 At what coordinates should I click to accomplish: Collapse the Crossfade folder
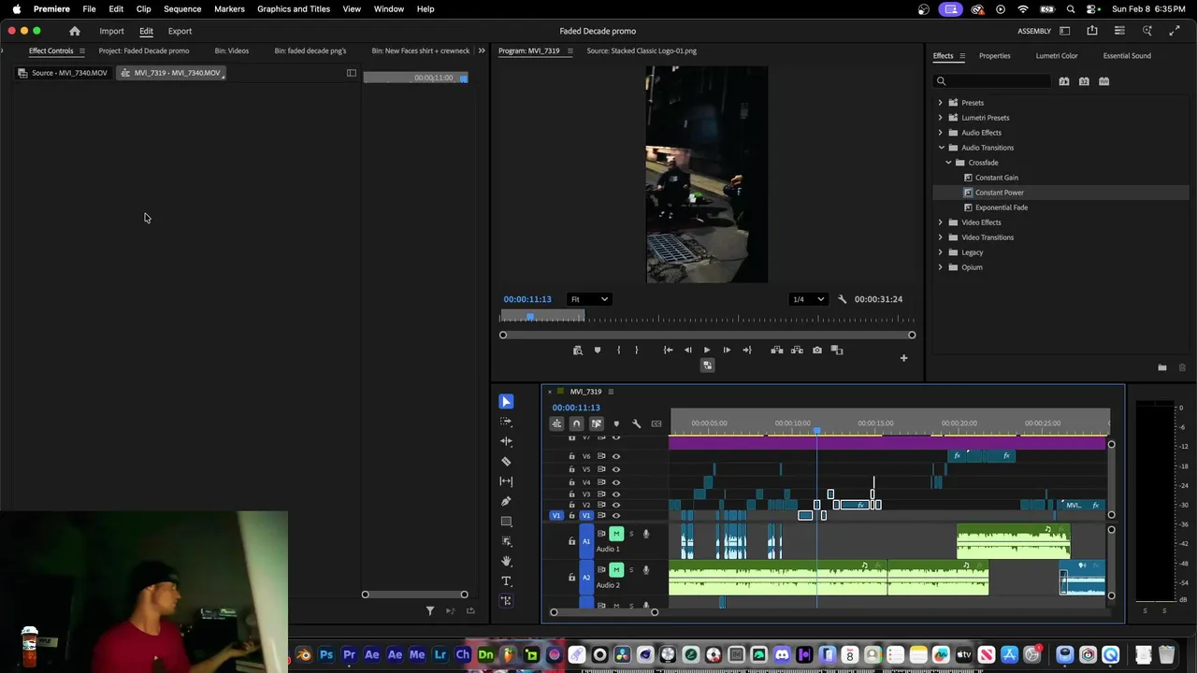tap(948, 163)
